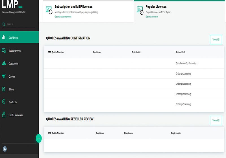Click CPQ Quote Number header in reseller review table

(x=56, y=133)
